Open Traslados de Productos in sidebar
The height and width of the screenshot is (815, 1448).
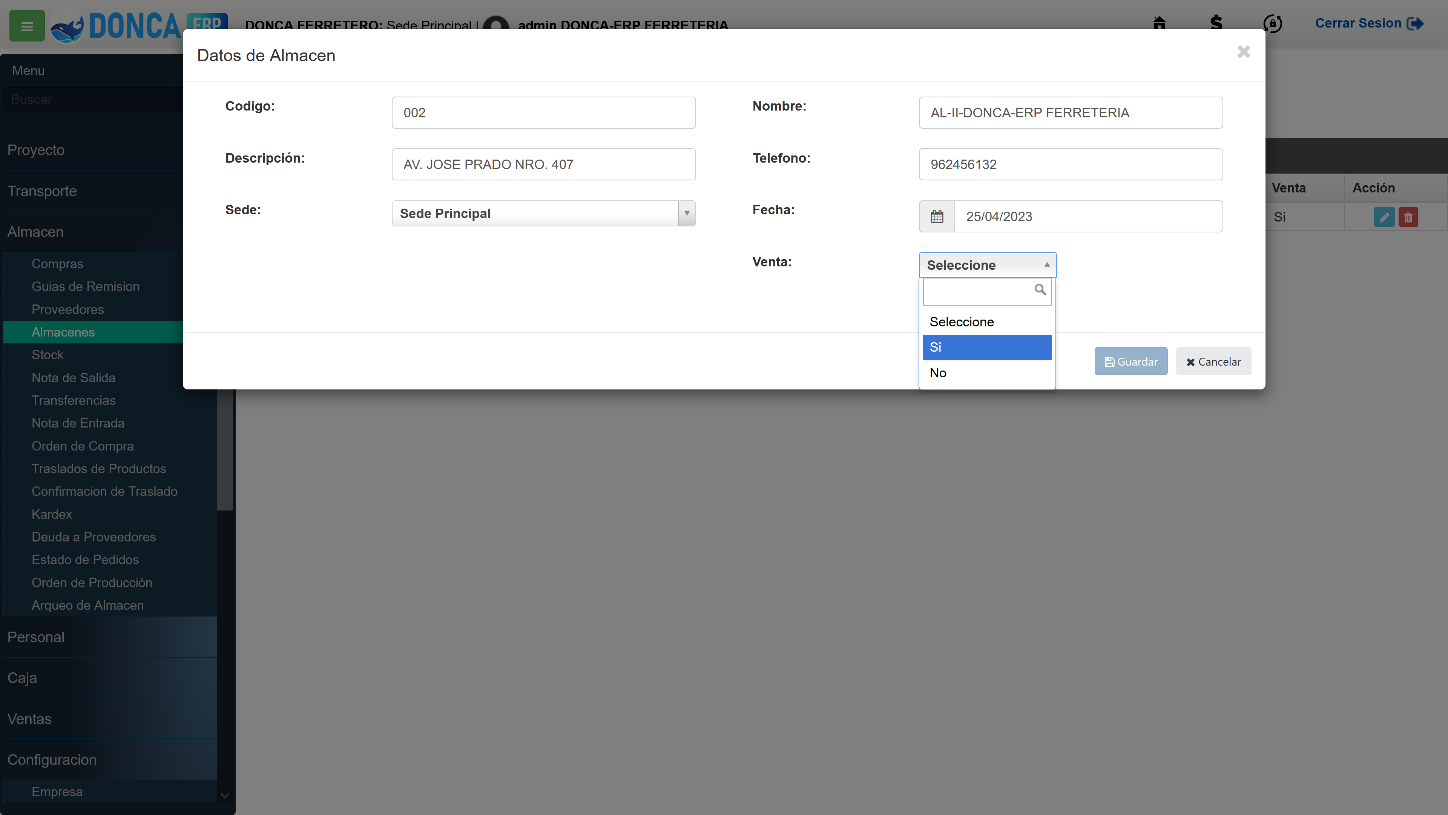coord(98,469)
